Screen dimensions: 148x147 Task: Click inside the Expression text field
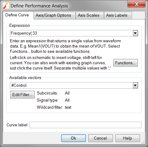(x=71, y=33)
